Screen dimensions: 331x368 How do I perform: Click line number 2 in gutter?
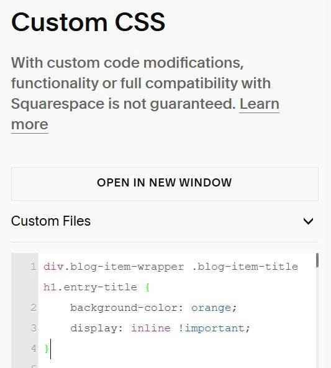point(34,308)
